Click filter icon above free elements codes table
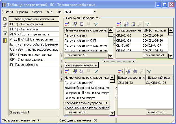 (149, 71)
